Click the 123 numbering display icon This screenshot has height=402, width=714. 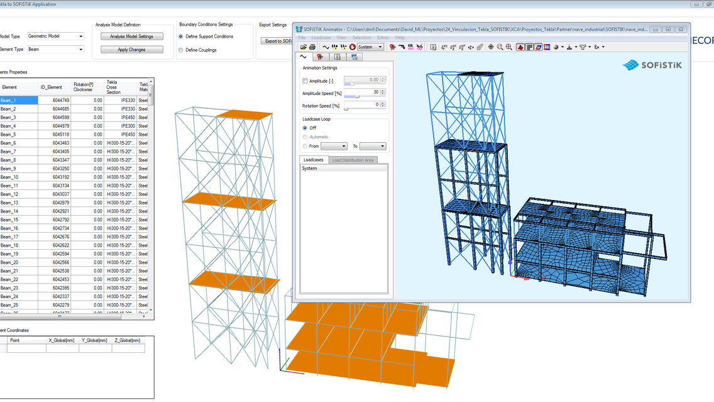tap(547, 47)
